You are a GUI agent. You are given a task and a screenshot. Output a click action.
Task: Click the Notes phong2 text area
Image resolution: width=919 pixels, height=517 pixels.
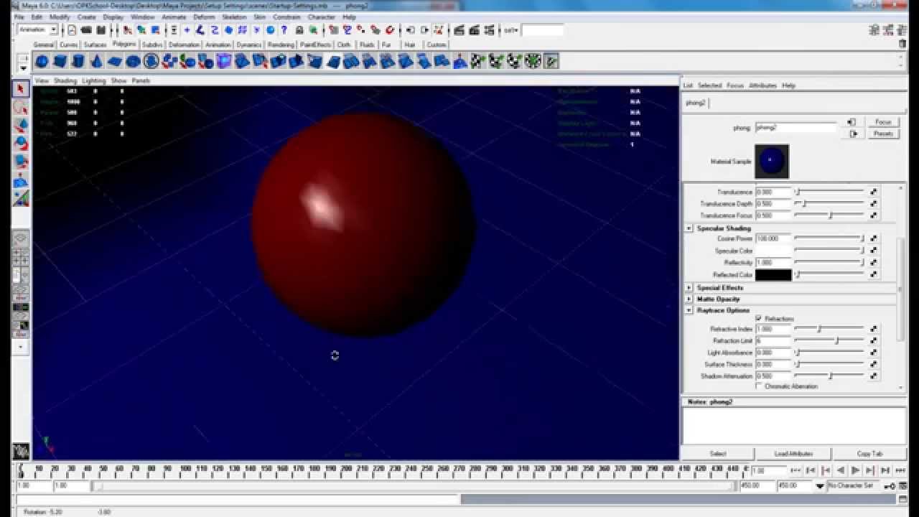793,427
